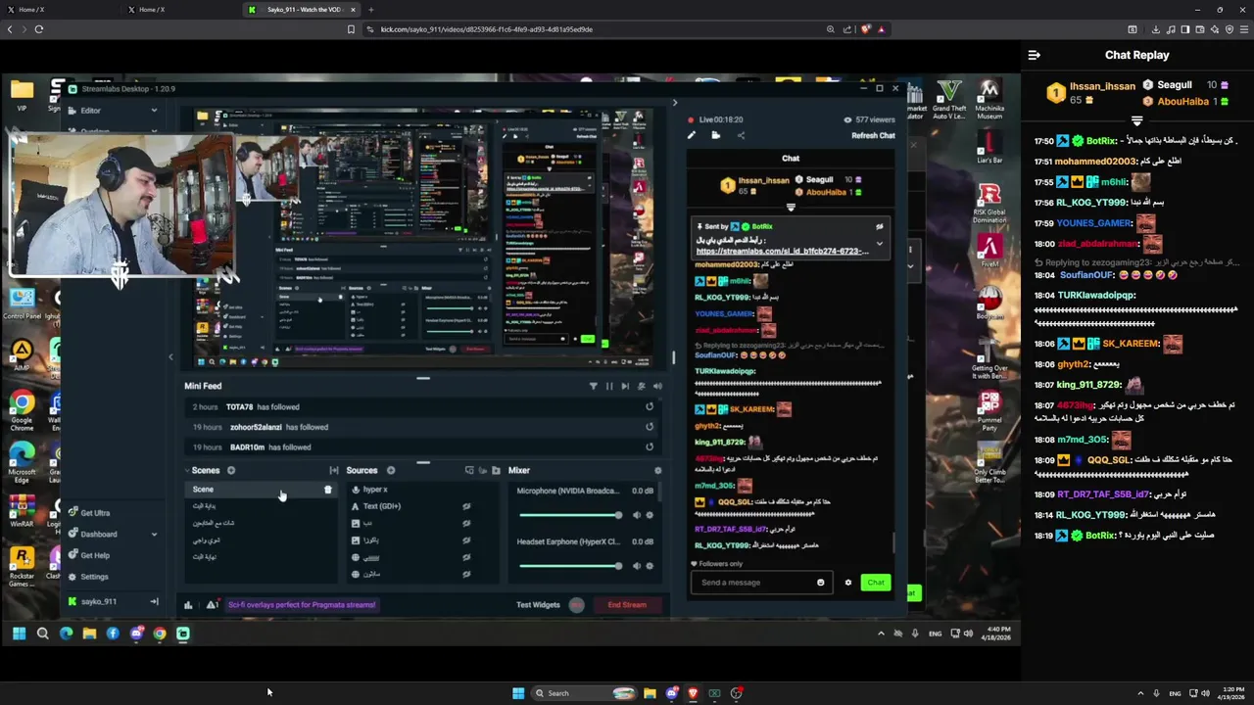
Task: Add a new scene with the plus icon
Action: click(x=231, y=470)
